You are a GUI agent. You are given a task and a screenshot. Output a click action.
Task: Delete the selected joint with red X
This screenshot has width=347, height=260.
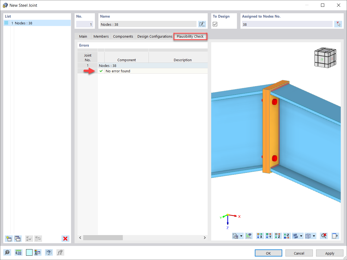click(x=65, y=239)
